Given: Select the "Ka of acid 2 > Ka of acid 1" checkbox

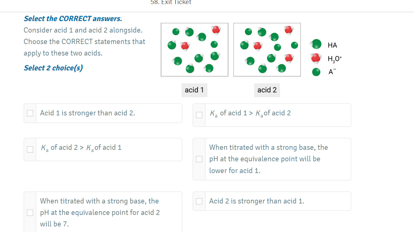Looking at the screenshot, I should click(30, 149).
